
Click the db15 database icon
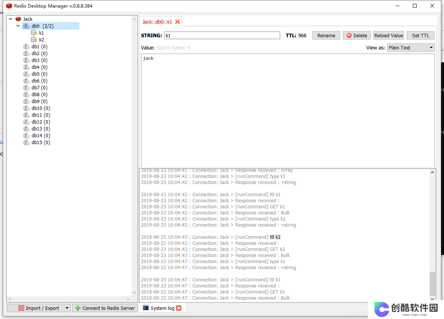pyautogui.click(x=26, y=143)
